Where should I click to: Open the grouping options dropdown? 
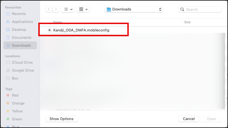(83, 9)
